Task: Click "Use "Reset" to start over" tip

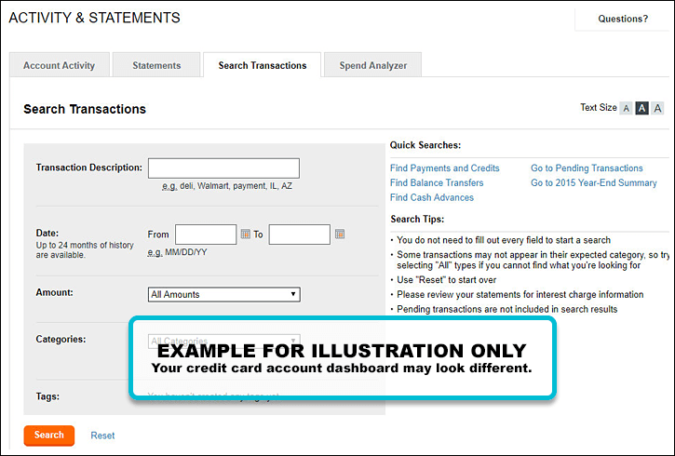Action: coord(446,280)
